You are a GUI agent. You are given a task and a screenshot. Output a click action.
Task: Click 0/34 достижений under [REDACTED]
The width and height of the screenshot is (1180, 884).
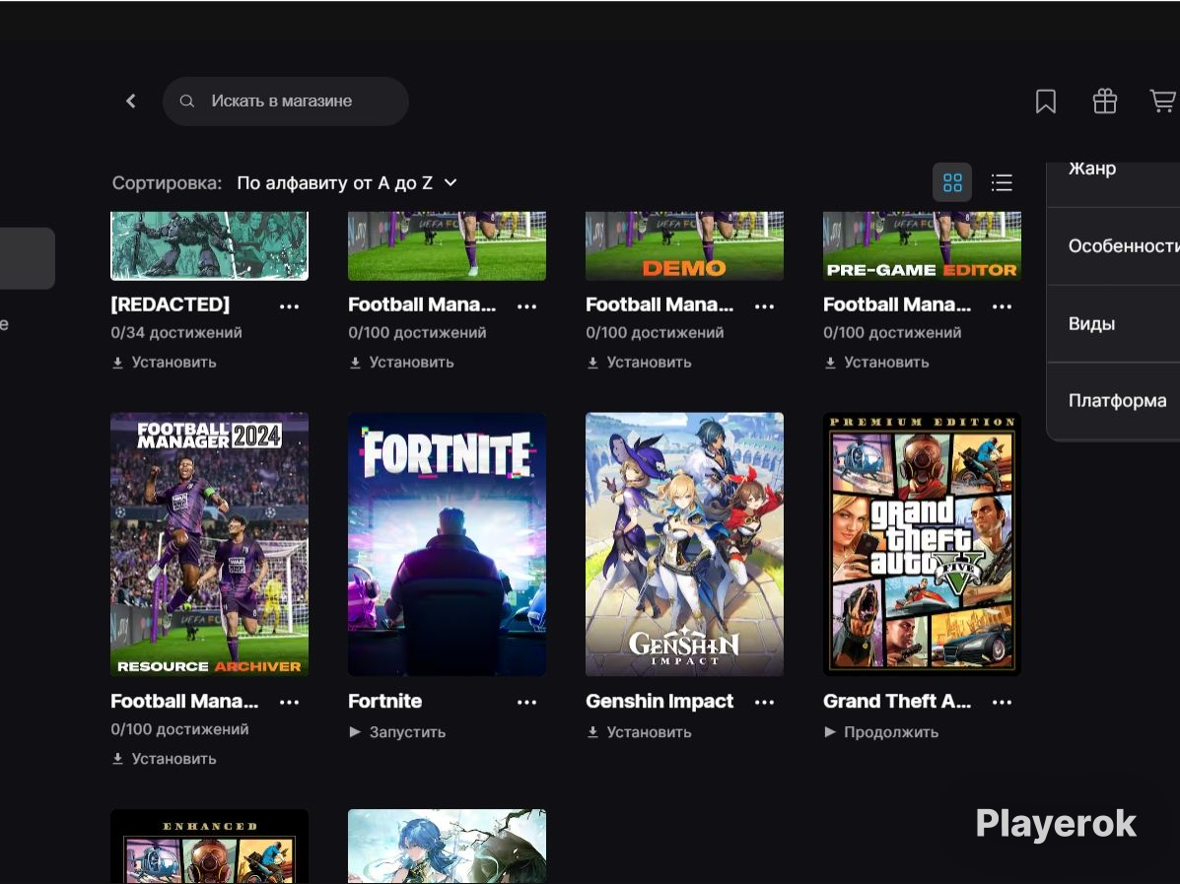[176, 332]
